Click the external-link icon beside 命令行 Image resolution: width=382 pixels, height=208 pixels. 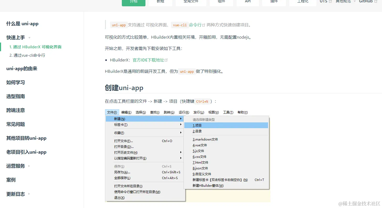pos(203,25)
